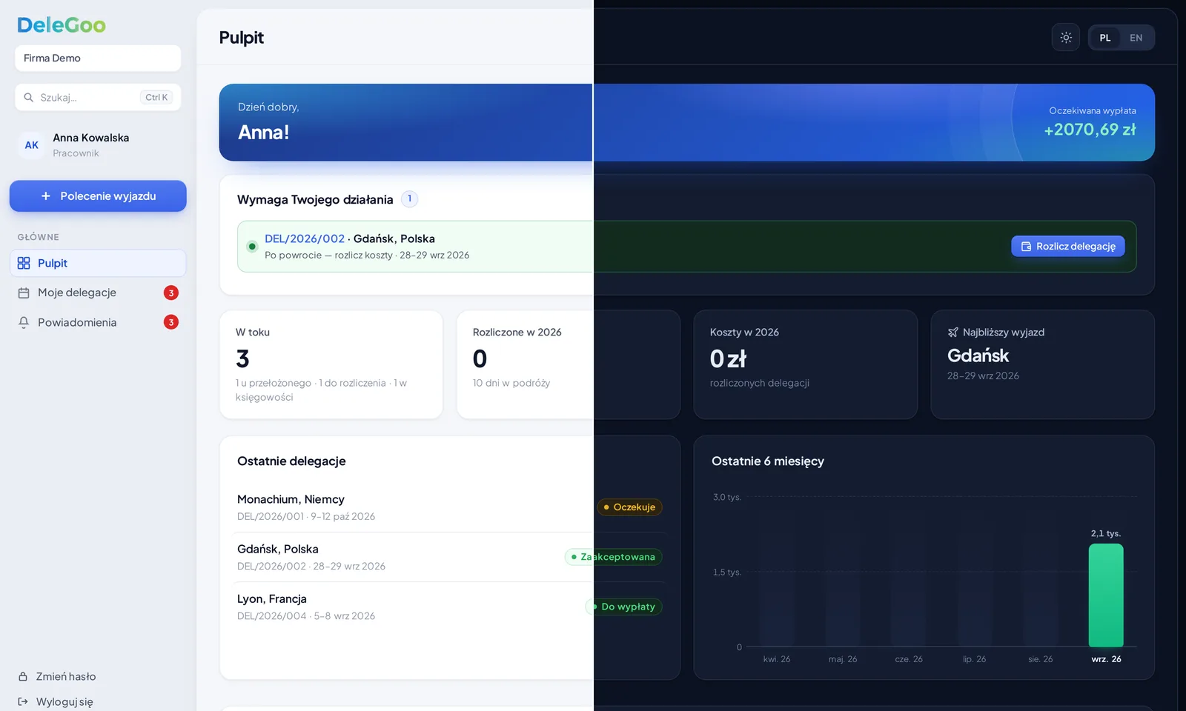This screenshot has height=711, width=1186.
Task: Click the Moje delegacje red badge
Action: pyautogui.click(x=171, y=293)
